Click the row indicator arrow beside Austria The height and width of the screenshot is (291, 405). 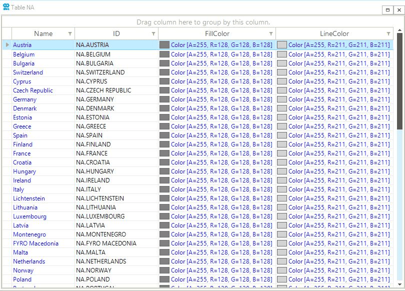(x=7, y=45)
